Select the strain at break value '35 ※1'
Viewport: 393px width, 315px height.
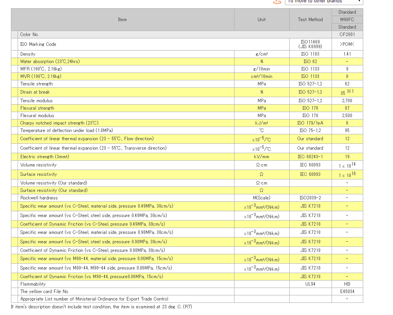(347, 92)
